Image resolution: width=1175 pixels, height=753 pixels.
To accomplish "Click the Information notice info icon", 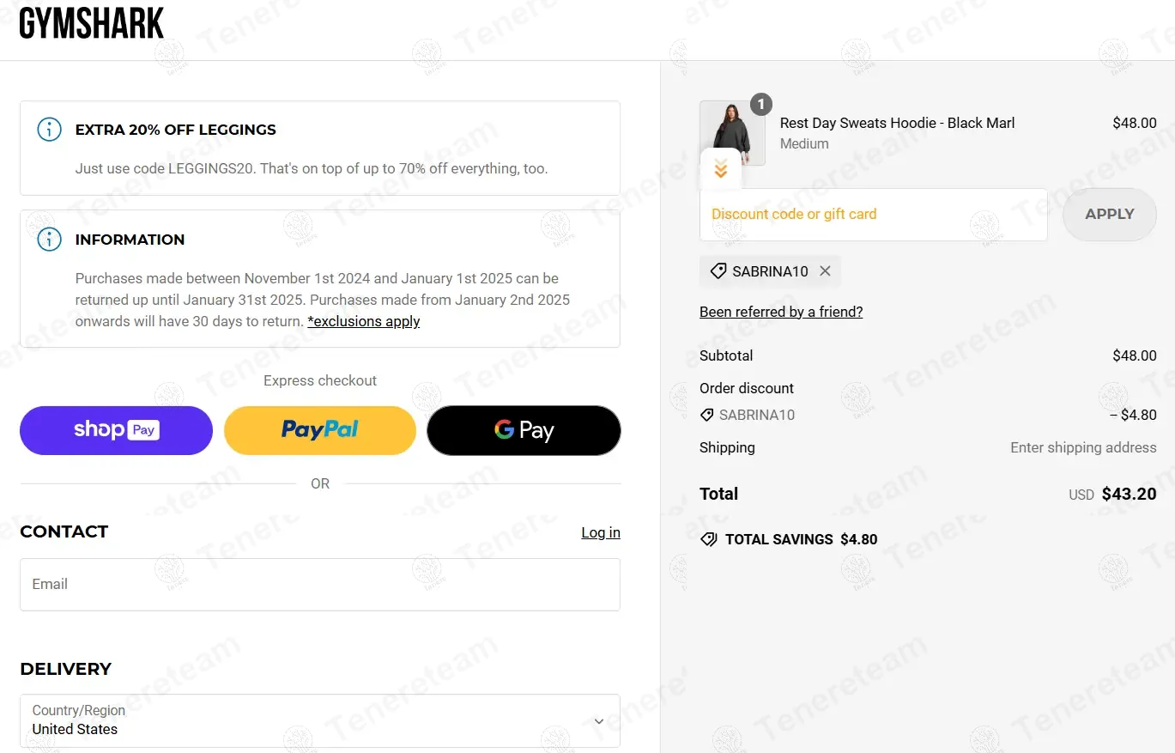I will point(50,240).
